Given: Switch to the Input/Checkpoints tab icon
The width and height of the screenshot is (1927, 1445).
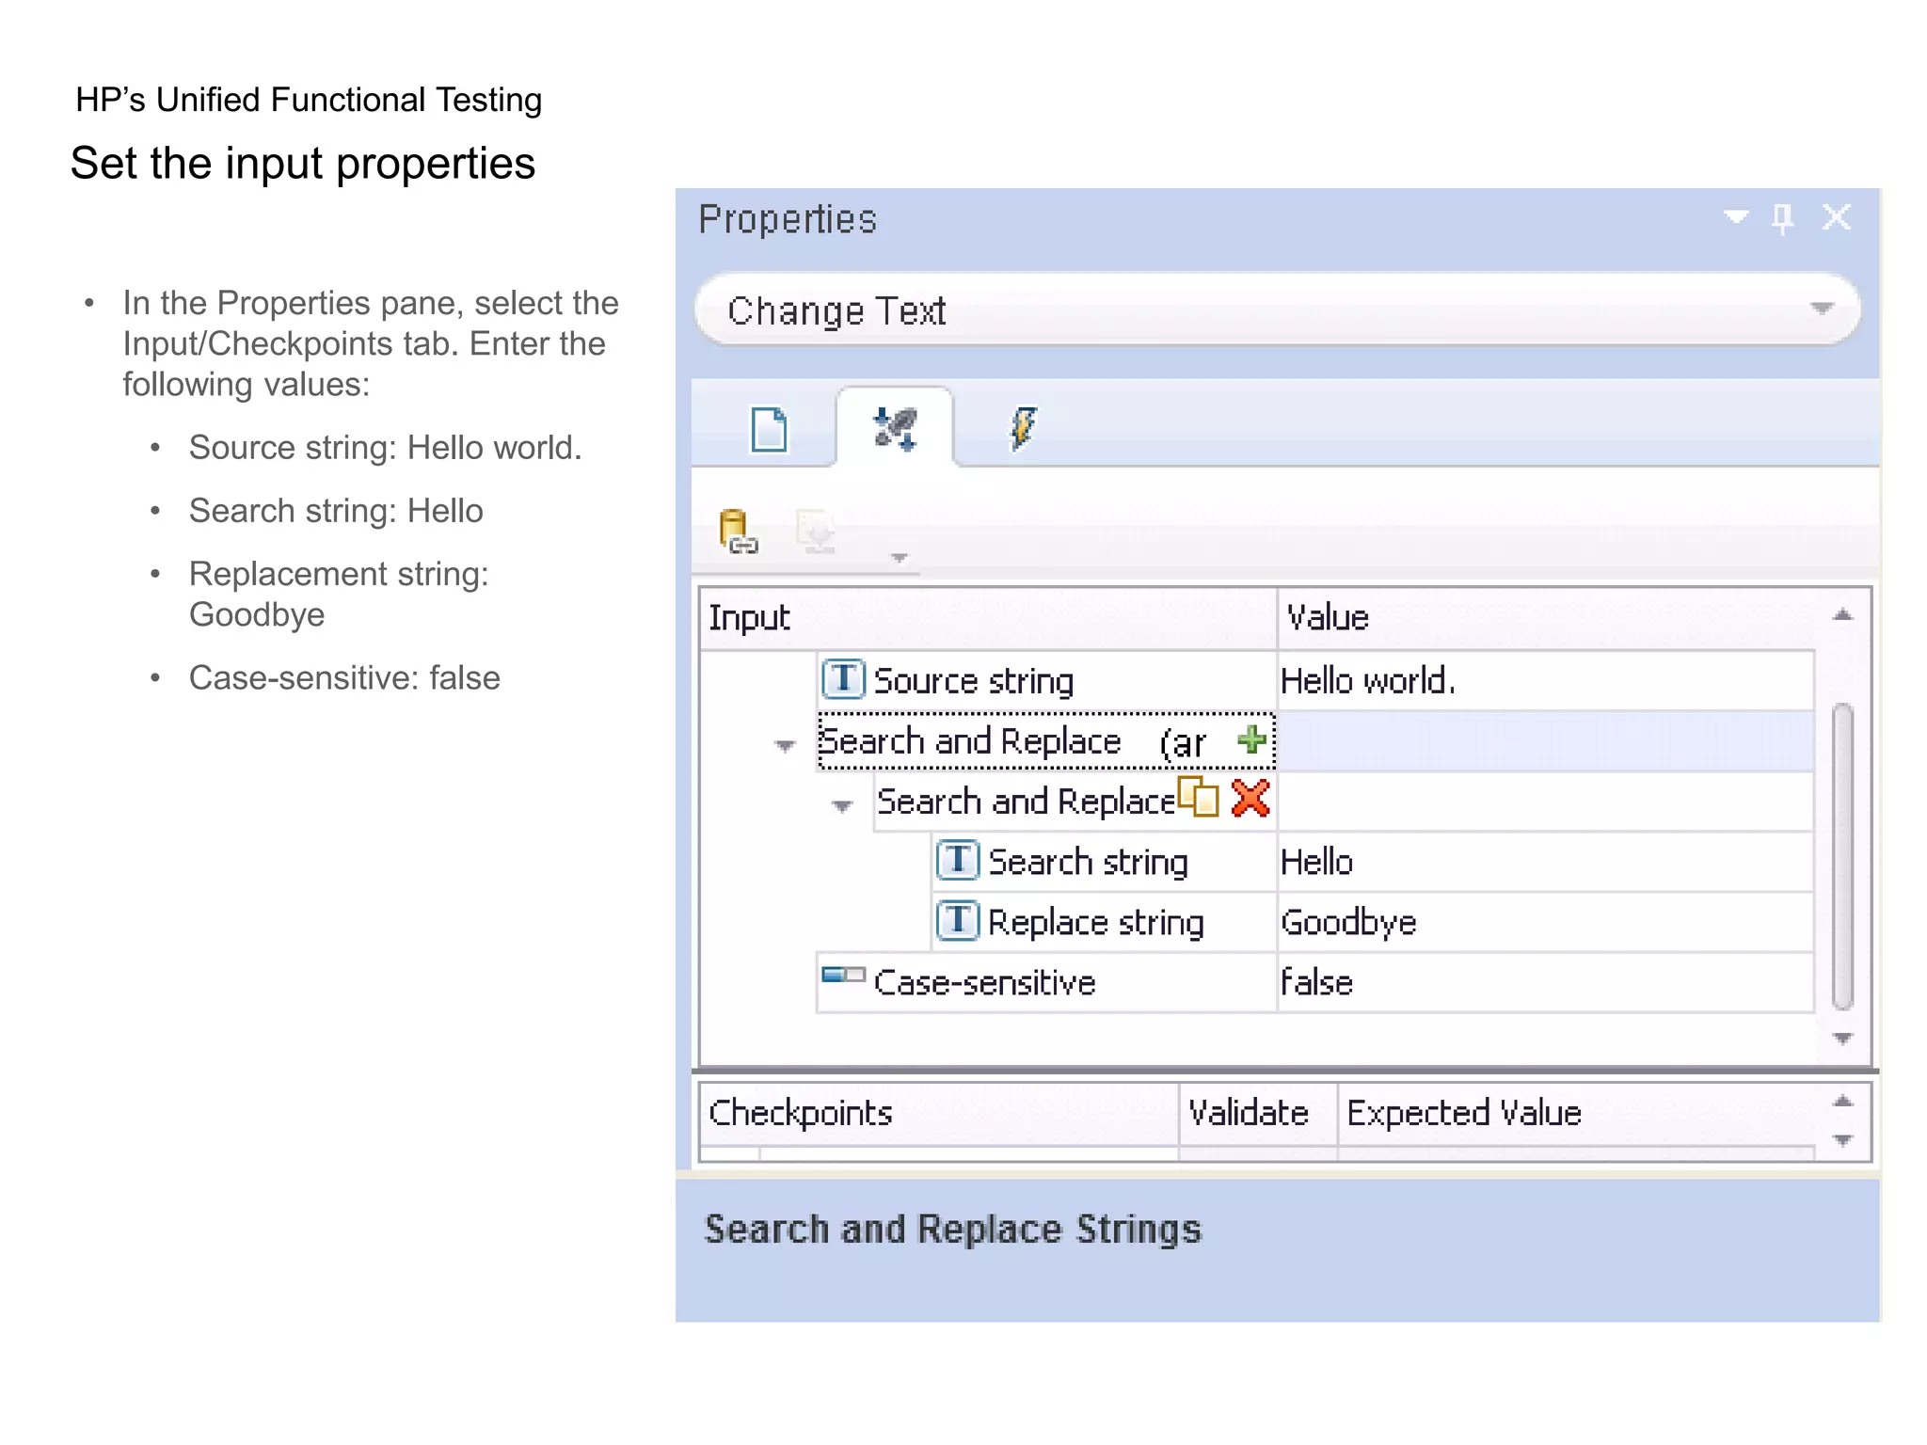Looking at the screenshot, I should 894,428.
